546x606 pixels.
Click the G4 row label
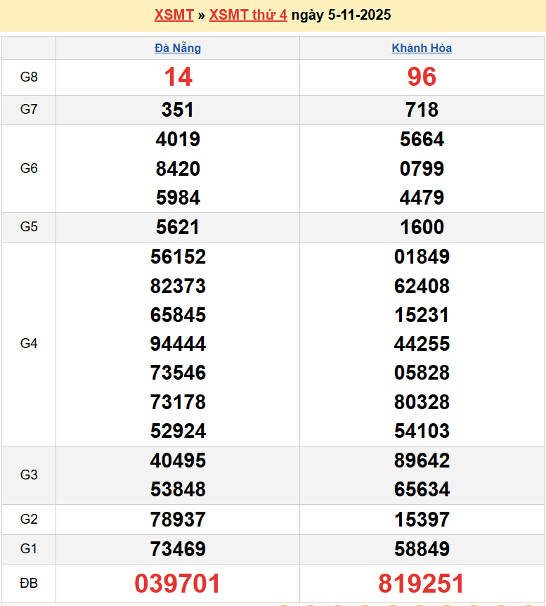tap(29, 344)
